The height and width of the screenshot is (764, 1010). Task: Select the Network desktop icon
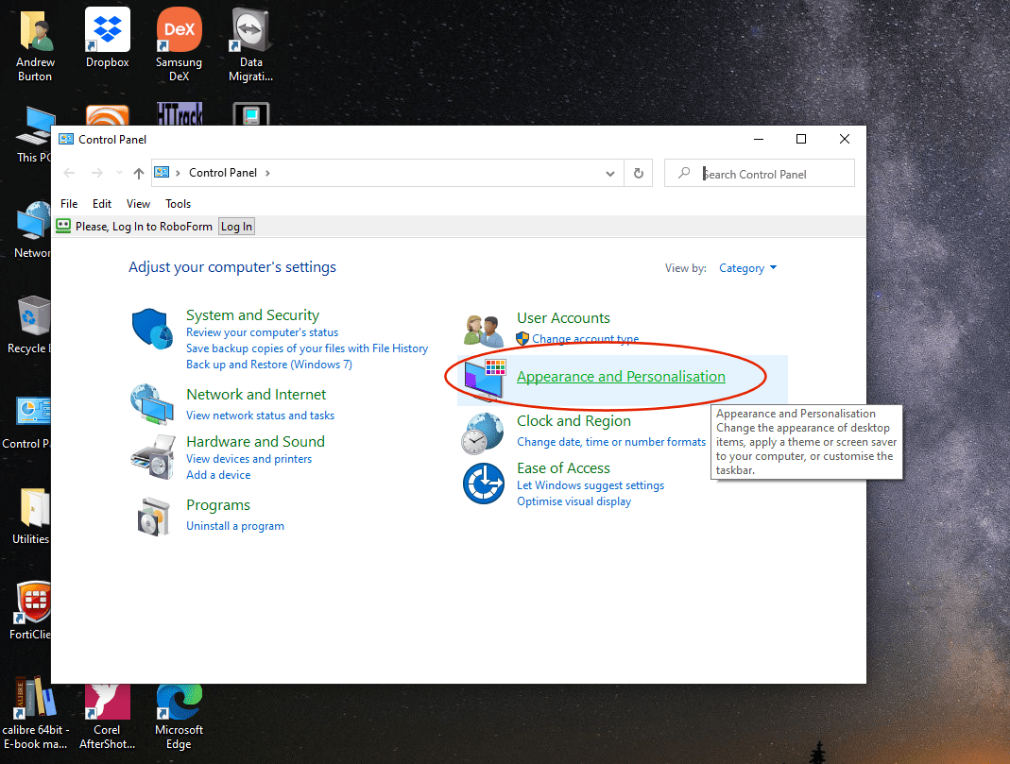pyautogui.click(x=32, y=229)
